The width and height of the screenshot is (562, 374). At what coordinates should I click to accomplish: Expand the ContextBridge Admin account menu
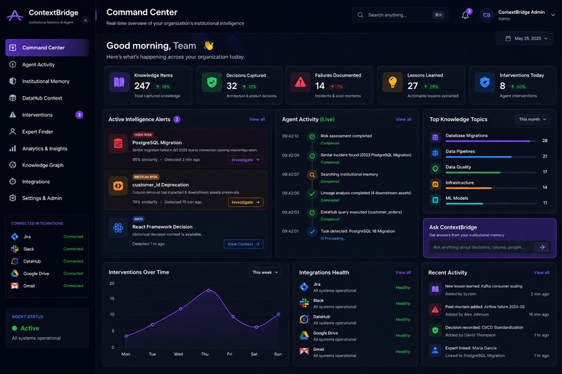(x=553, y=15)
